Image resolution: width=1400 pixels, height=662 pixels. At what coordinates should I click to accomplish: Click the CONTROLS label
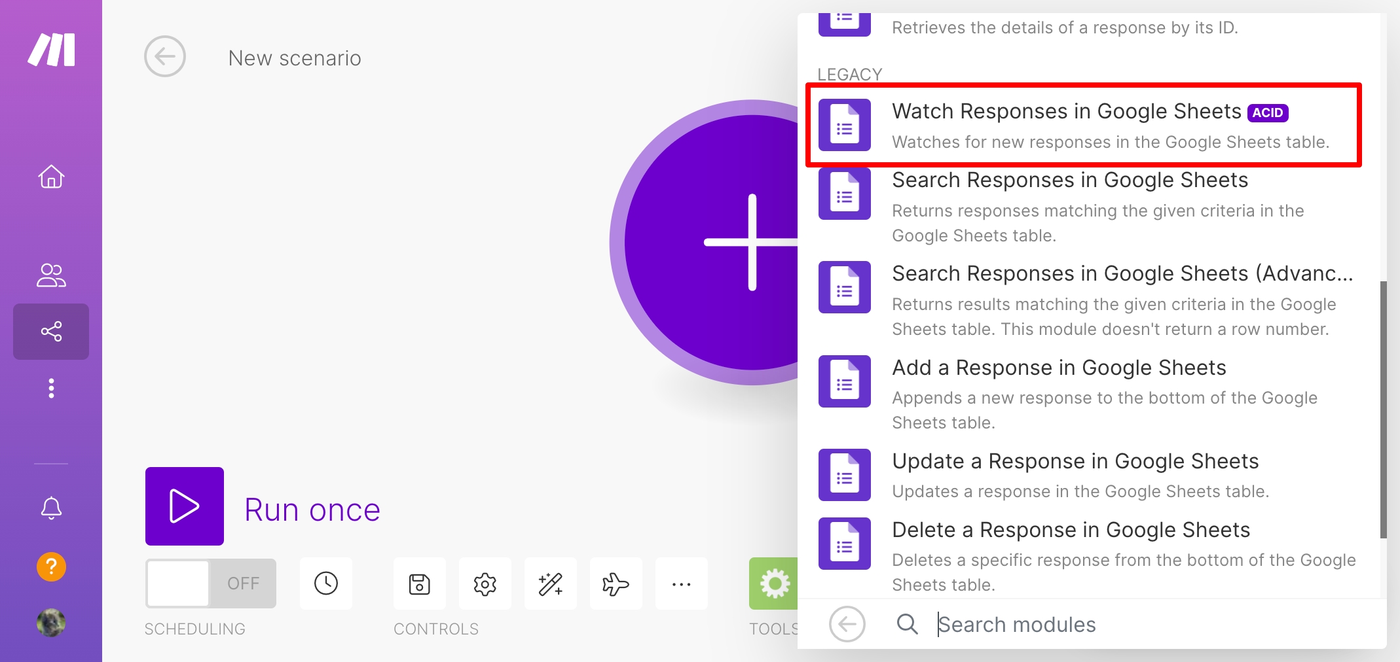click(436, 629)
